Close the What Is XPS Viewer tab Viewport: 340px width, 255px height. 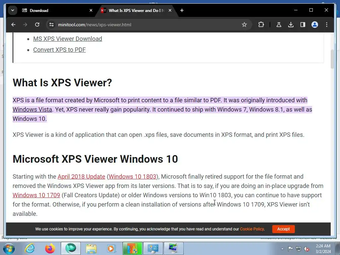click(x=170, y=10)
